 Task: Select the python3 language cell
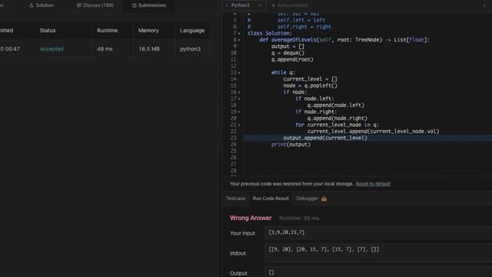pyautogui.click(x=190, y=49)
